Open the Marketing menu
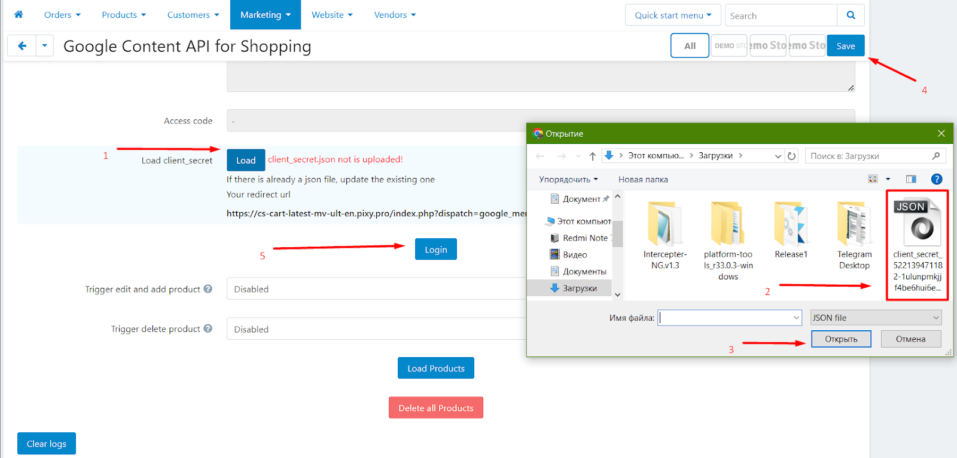This screenshot has width=957, height=458. 266,15
